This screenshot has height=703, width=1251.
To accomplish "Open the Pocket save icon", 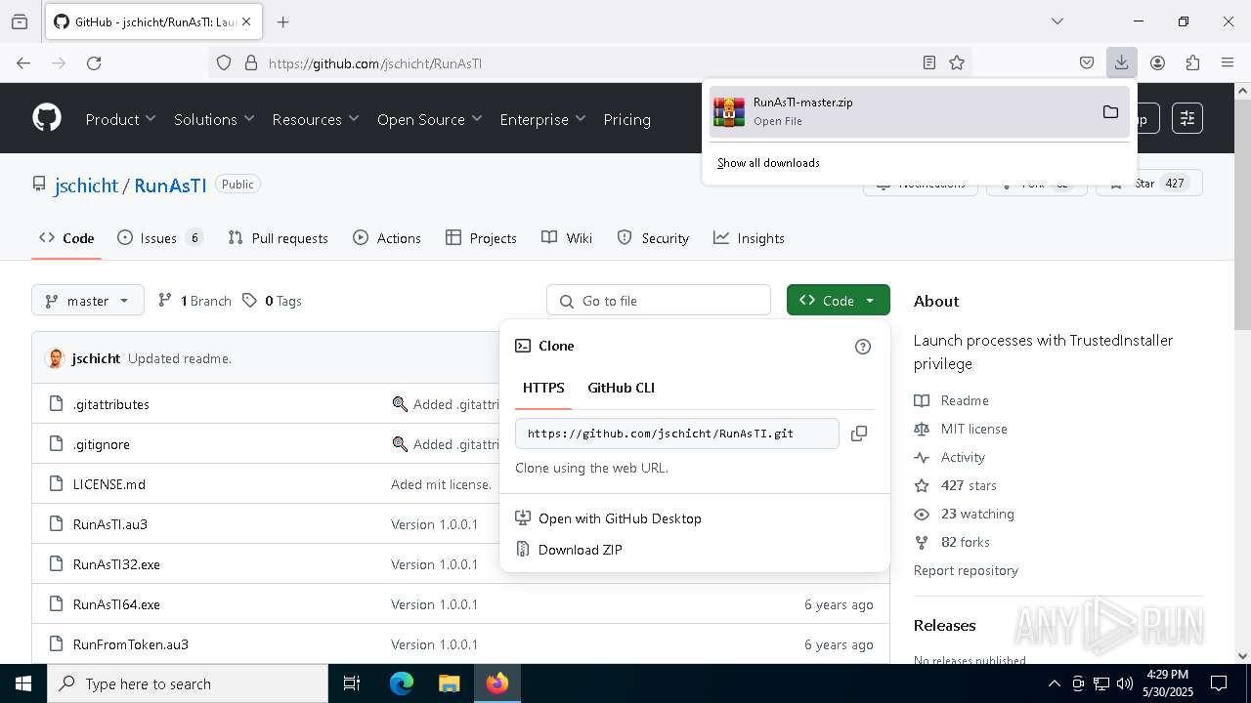I will (1087, 62).
